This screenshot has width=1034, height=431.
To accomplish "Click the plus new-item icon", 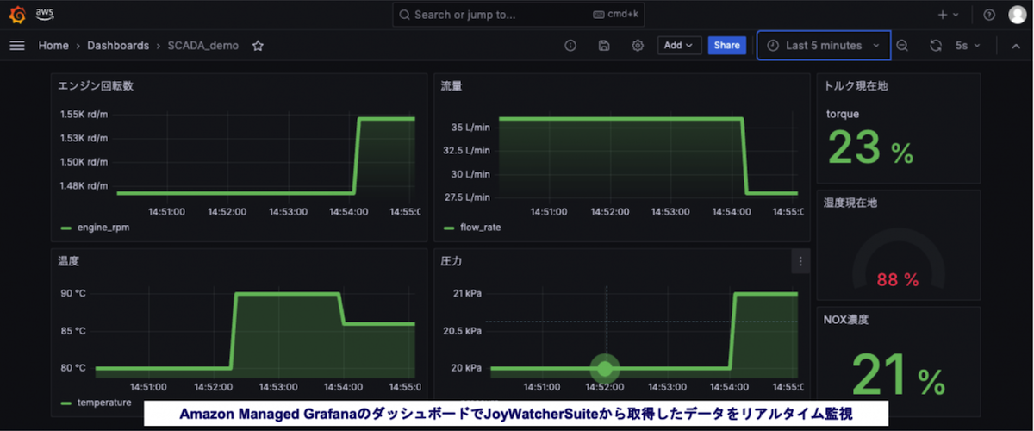I will pos(948,15).
